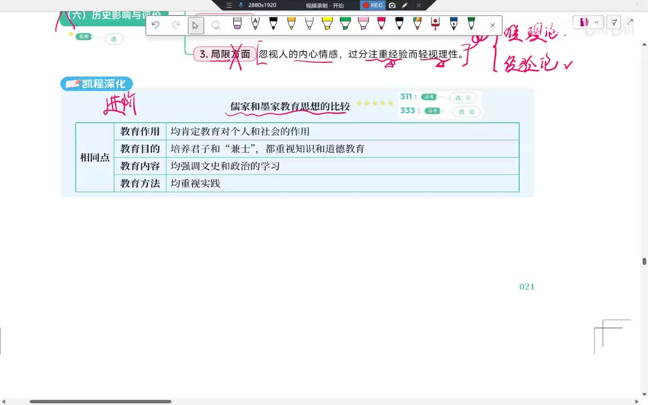Screen dimensions: 648x405
Task: Click the Undo arrow in drawing toolbar
Action: click(x=155, y=25)
